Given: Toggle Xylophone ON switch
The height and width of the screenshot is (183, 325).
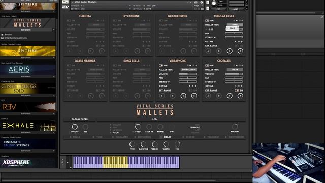Looking at the screenshot, I should (115, 21).
